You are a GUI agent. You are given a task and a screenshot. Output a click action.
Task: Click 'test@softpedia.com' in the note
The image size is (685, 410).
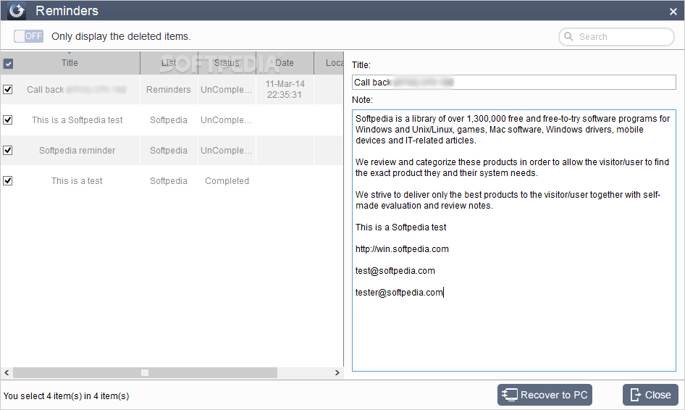(x=395, y=271)
